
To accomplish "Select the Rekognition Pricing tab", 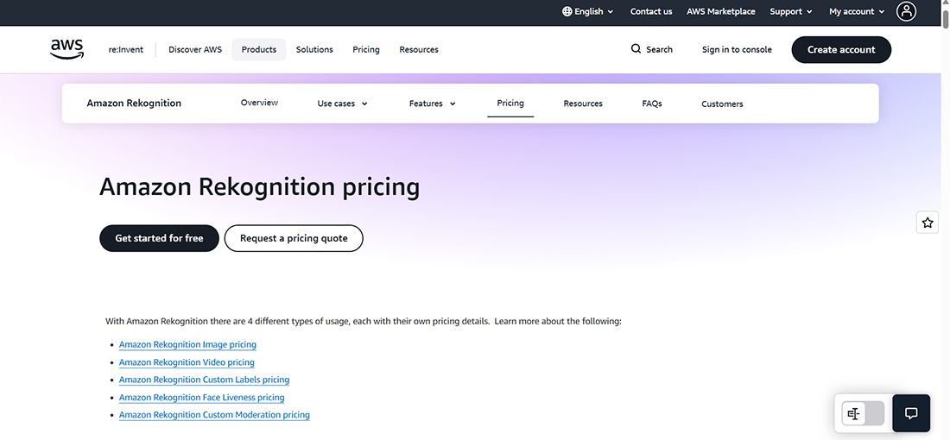I will point(510,104).
